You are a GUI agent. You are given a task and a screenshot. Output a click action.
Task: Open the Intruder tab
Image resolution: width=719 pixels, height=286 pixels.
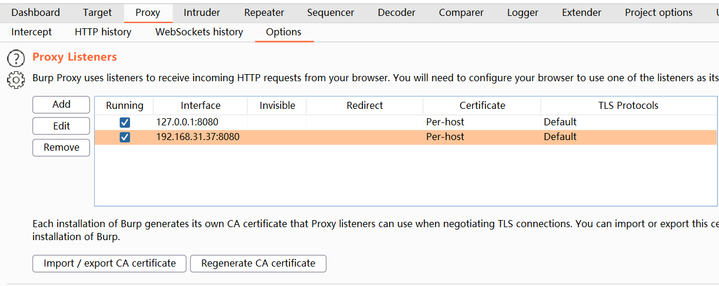pyautogui.click(x=202, y=12)
